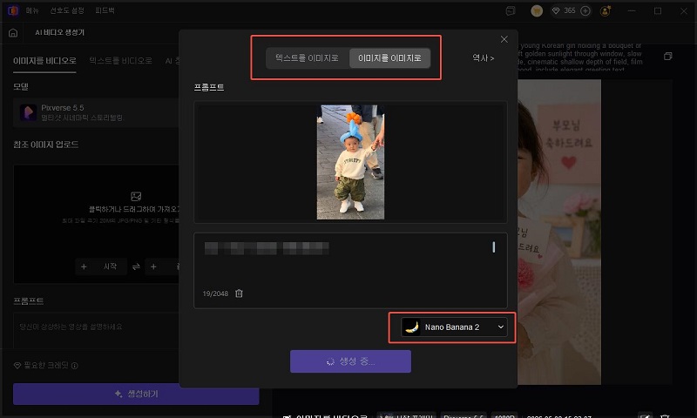
Task: Add credits with the plus circle icon
Action: (585, 10)
